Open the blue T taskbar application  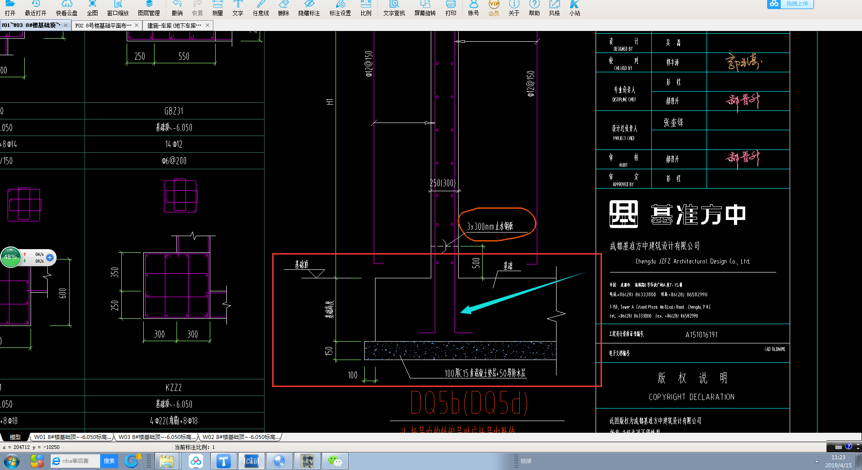[x=223, y=461]
